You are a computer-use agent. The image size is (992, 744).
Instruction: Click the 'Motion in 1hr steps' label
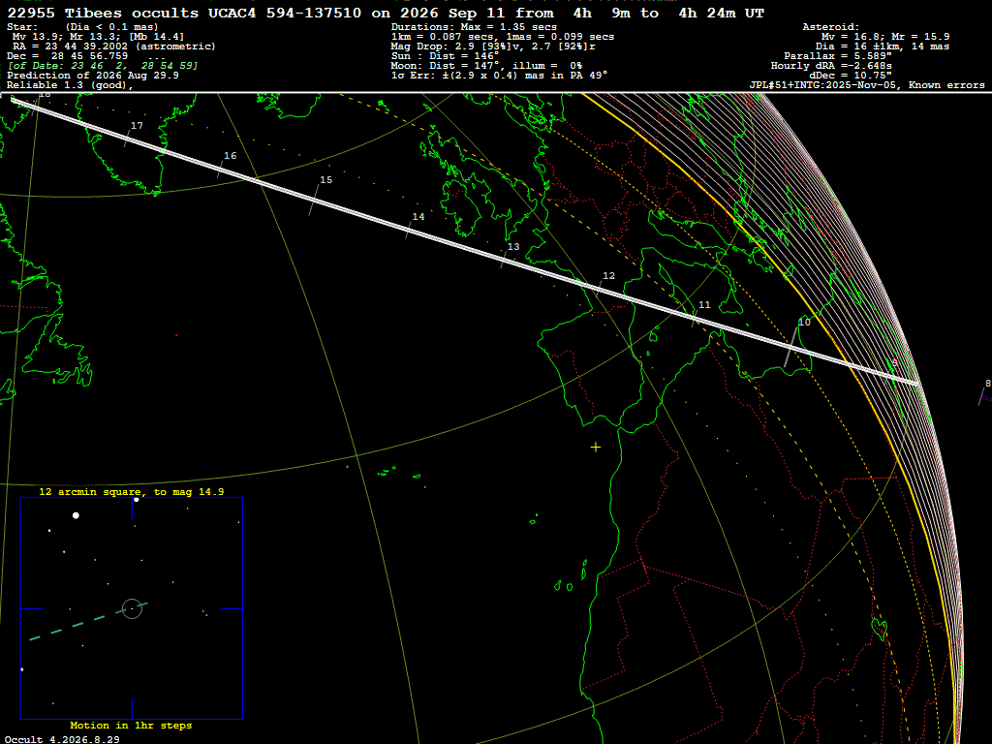pos(131,725)
